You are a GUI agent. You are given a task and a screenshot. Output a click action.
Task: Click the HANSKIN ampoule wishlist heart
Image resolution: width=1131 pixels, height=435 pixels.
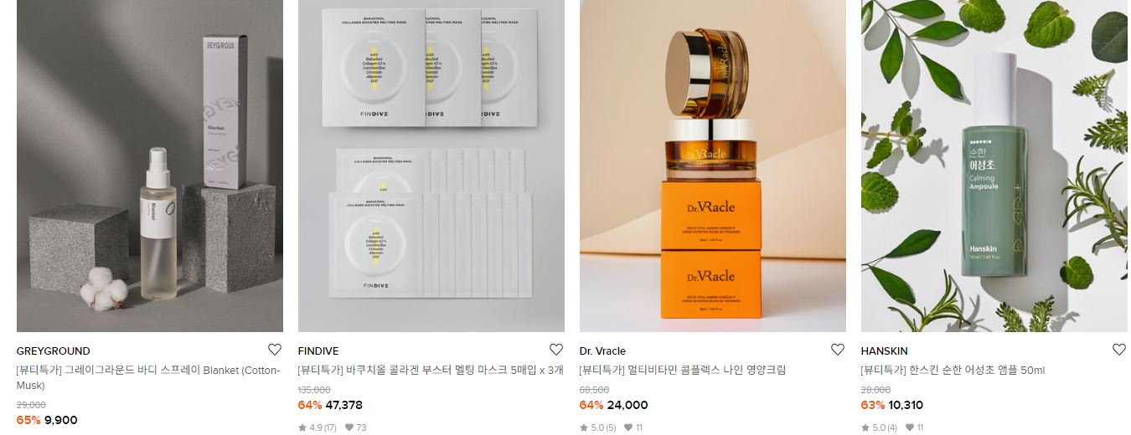click(x=1119, y=350)
